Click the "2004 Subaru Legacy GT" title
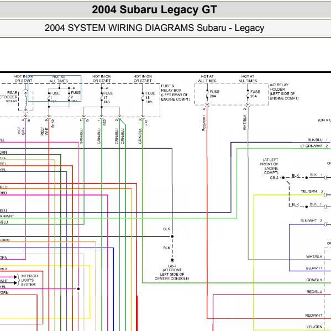This screenshot has height=331, width=331. tap(154, 10)
